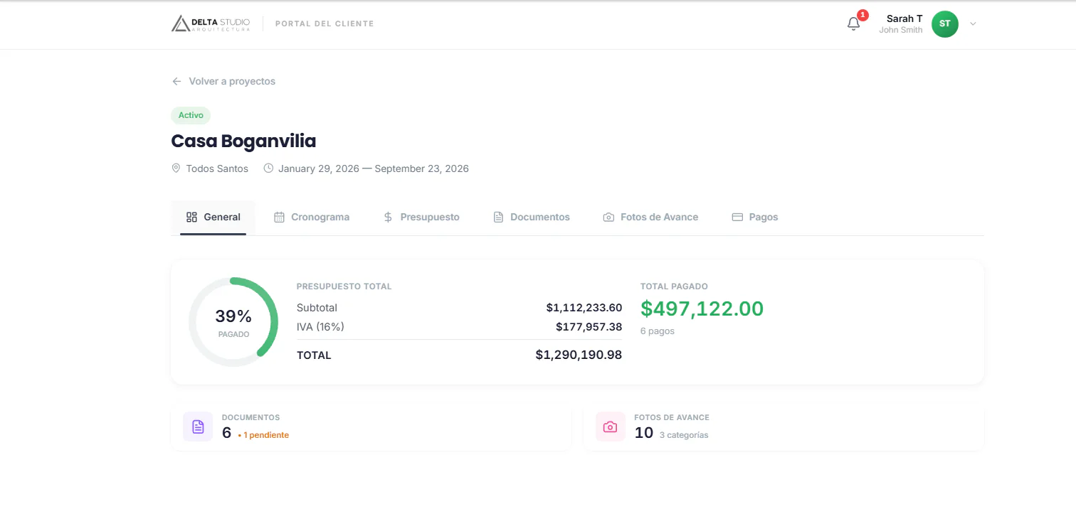Click the IVA value $177,957.38

point(589,327)
